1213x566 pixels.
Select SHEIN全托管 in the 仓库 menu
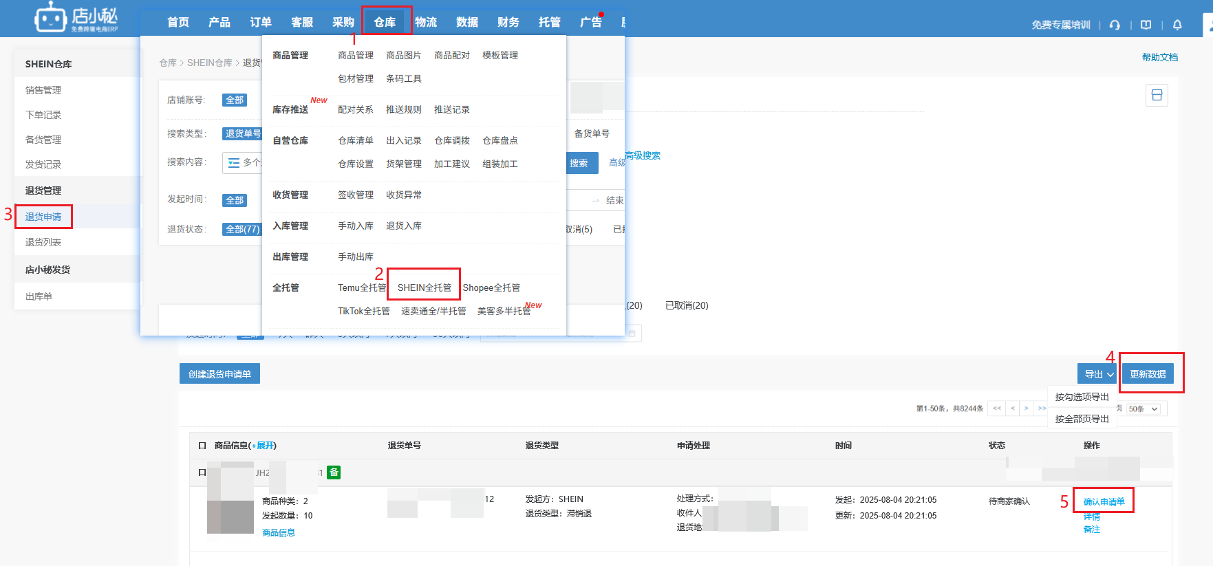(x=425, y=287)
